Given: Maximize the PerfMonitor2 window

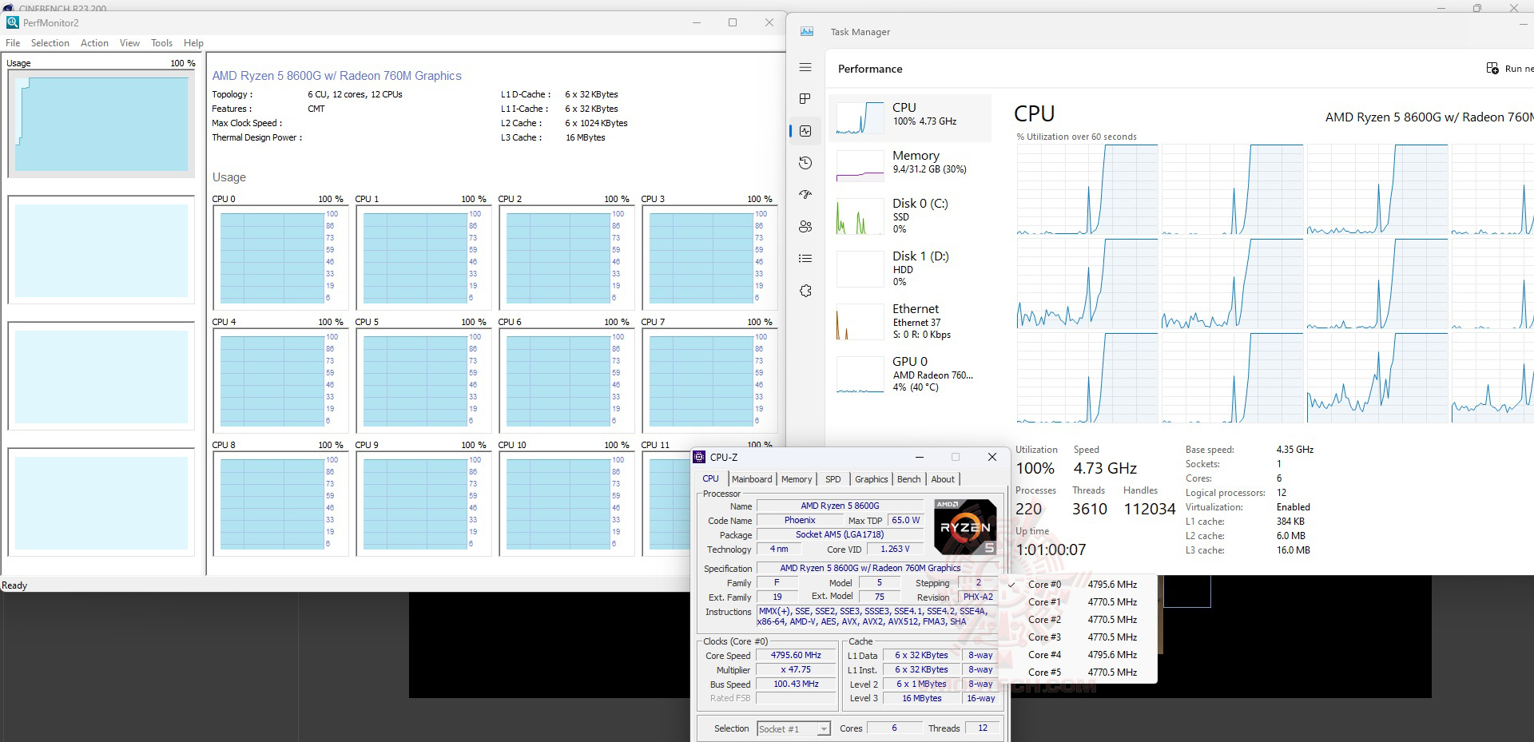Looking at the screenshot, I should (733, 22).
